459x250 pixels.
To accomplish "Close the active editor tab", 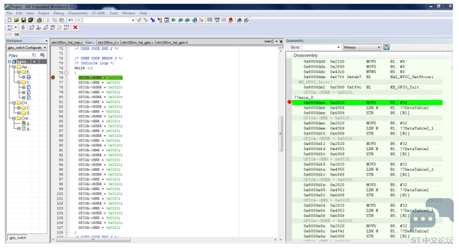I will tap(281, 42).
